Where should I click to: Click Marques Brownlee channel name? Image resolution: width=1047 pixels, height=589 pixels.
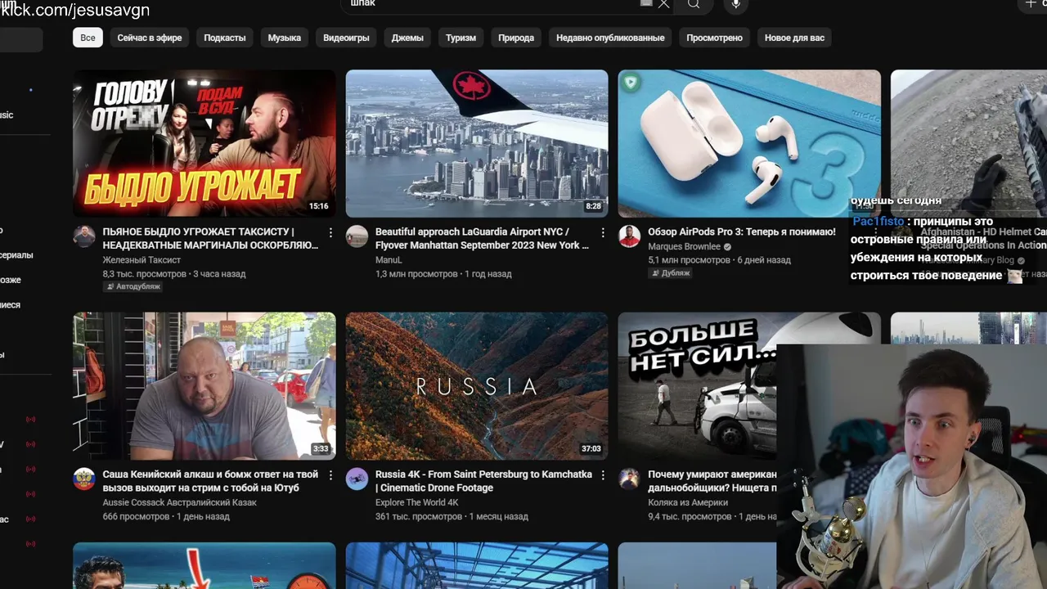click(684, 246)
